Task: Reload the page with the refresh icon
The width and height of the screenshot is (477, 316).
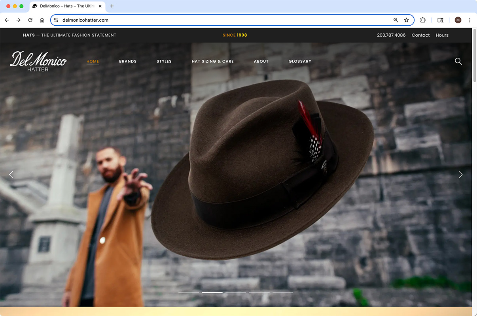Action: (30, 20)
